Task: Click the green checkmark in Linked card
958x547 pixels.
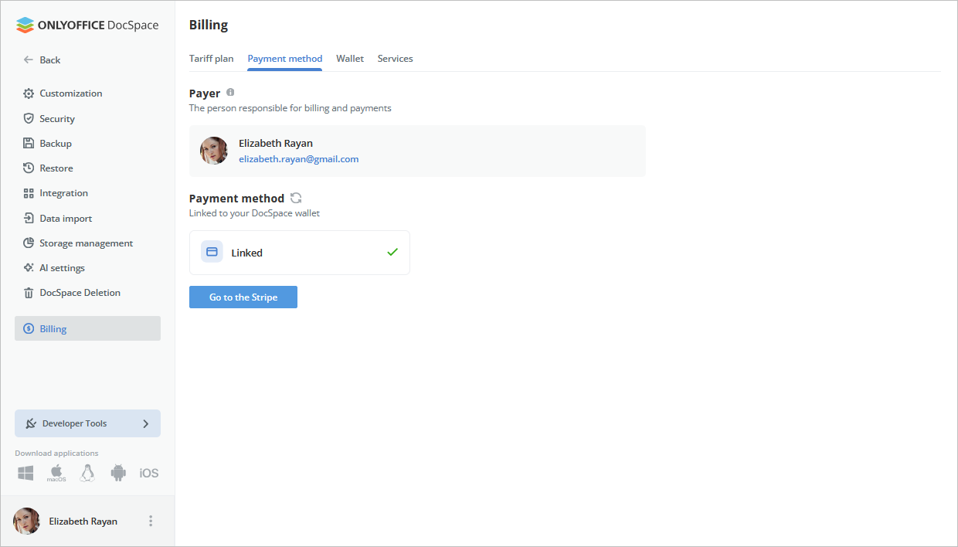Action: [x=392, y=252]
